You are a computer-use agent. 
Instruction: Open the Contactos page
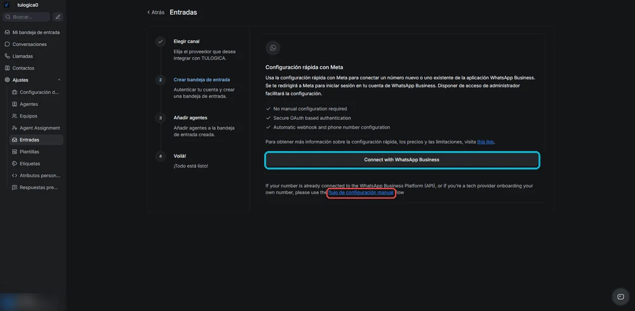pyautogui.click(x=32, y=68)
